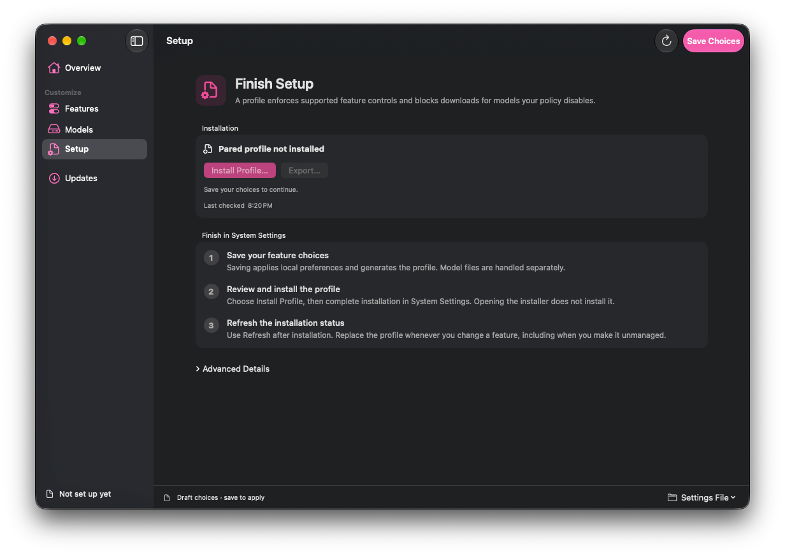Open the Settings File dropdown menu
This screenshot has width=785, height=556.
click(x=702, y=497)
